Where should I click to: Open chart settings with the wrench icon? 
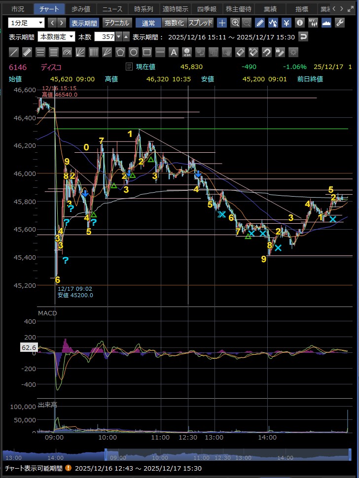tap(339, 23)
